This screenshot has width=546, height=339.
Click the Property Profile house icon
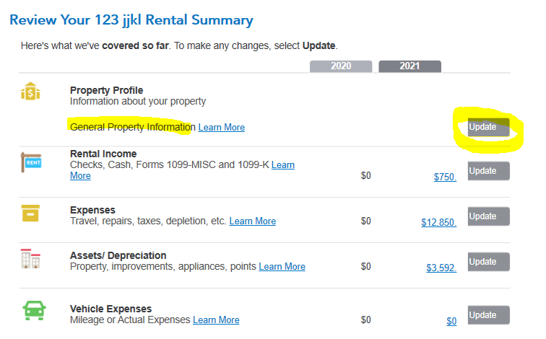pyautogui.click(x=30, y=91)
